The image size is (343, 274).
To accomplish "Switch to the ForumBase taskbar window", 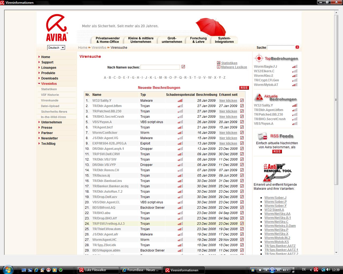I will tap(141, 270).
